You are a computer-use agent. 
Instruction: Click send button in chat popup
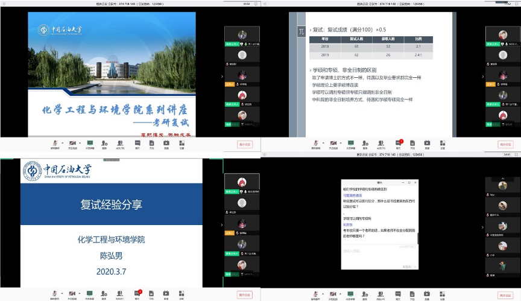tap(407, 267)
